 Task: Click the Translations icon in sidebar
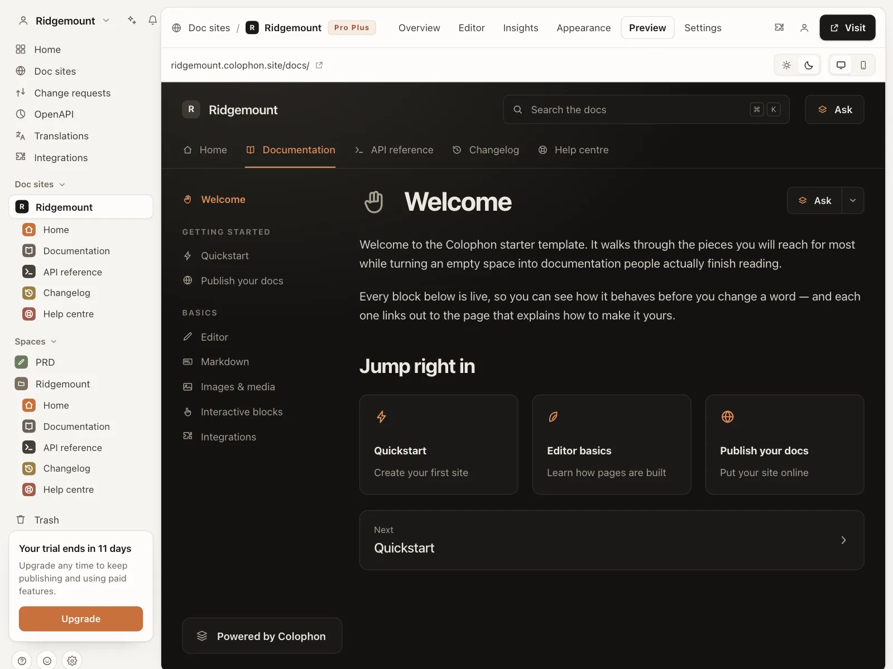pyautogui.click(x=21, y=135)
